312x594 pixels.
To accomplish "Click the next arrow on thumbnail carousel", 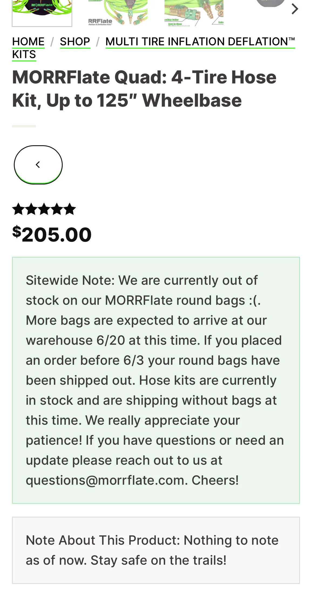I will (295, 9).
